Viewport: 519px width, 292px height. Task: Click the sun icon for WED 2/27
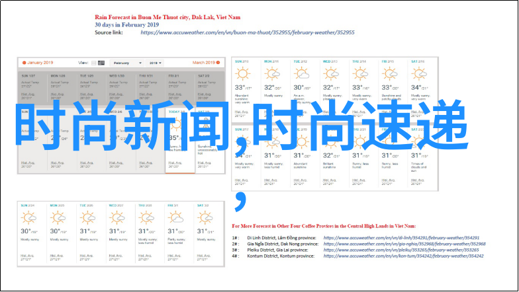pos(116,217)
